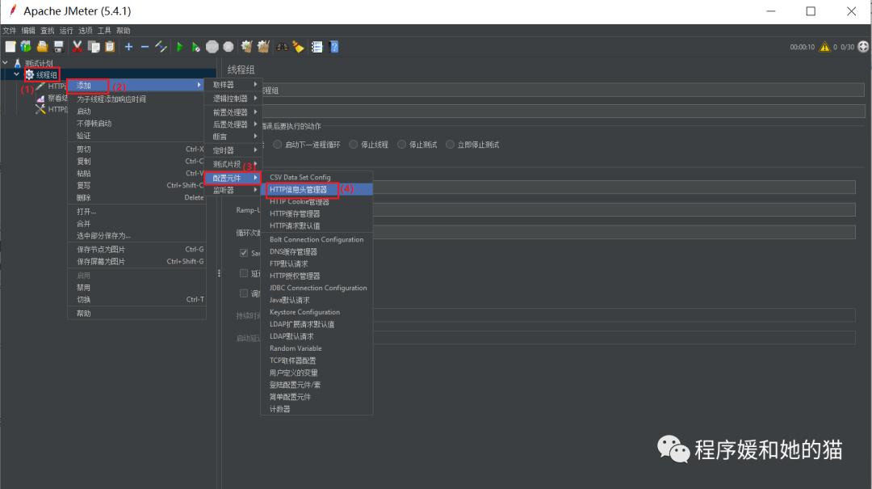Select 立即停止测试 radio button
872x489 pixels.
point(450,144)
